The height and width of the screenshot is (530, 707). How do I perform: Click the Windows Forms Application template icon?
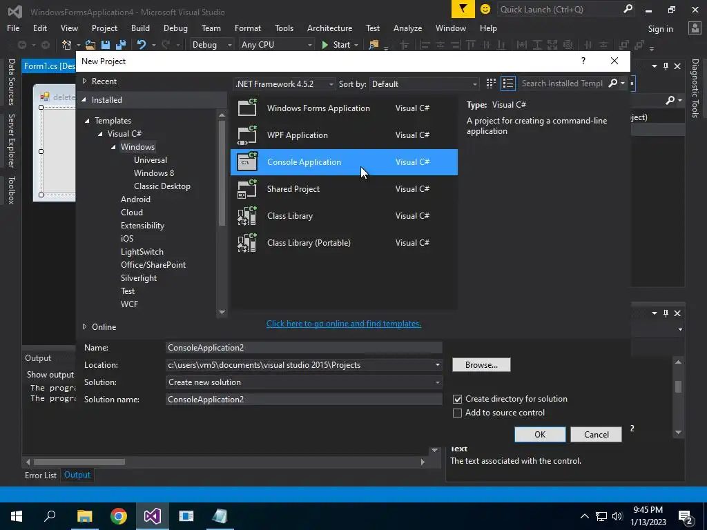point(247,108)
